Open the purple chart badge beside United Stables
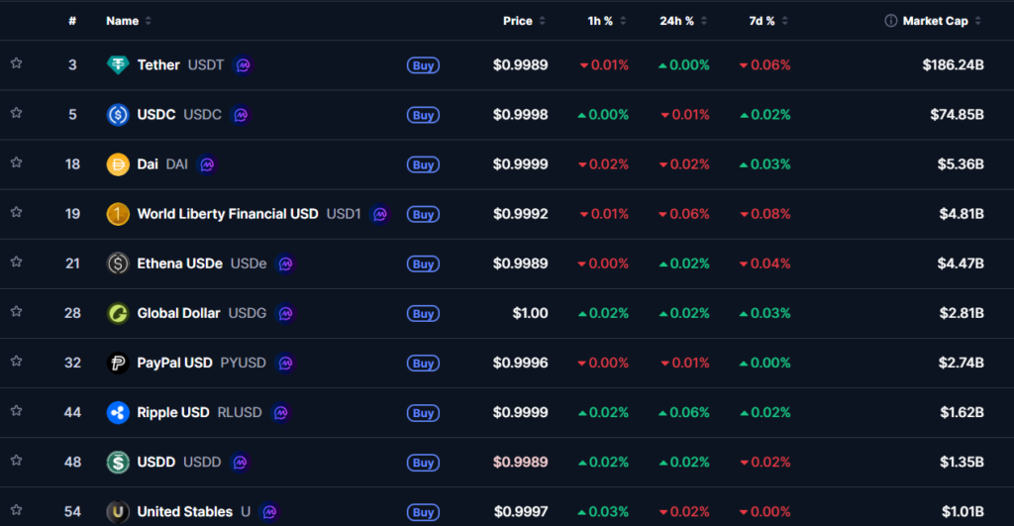Screen dimensions: 1014x526 point(269,512)
